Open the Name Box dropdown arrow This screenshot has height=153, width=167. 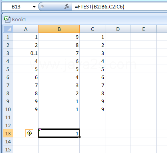pos(34,6)
